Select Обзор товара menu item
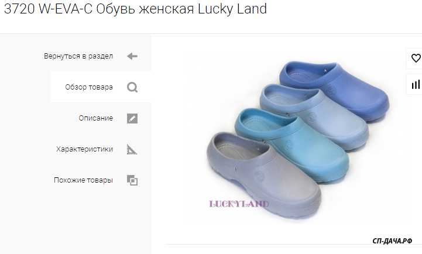 point(89,87)
